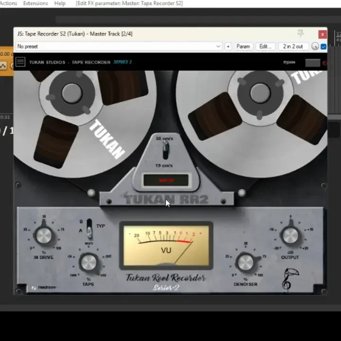The height and width of the screenshot is (341, 341).
Task: Click the OUTPUT dB knob
Action: click(290, 235)
